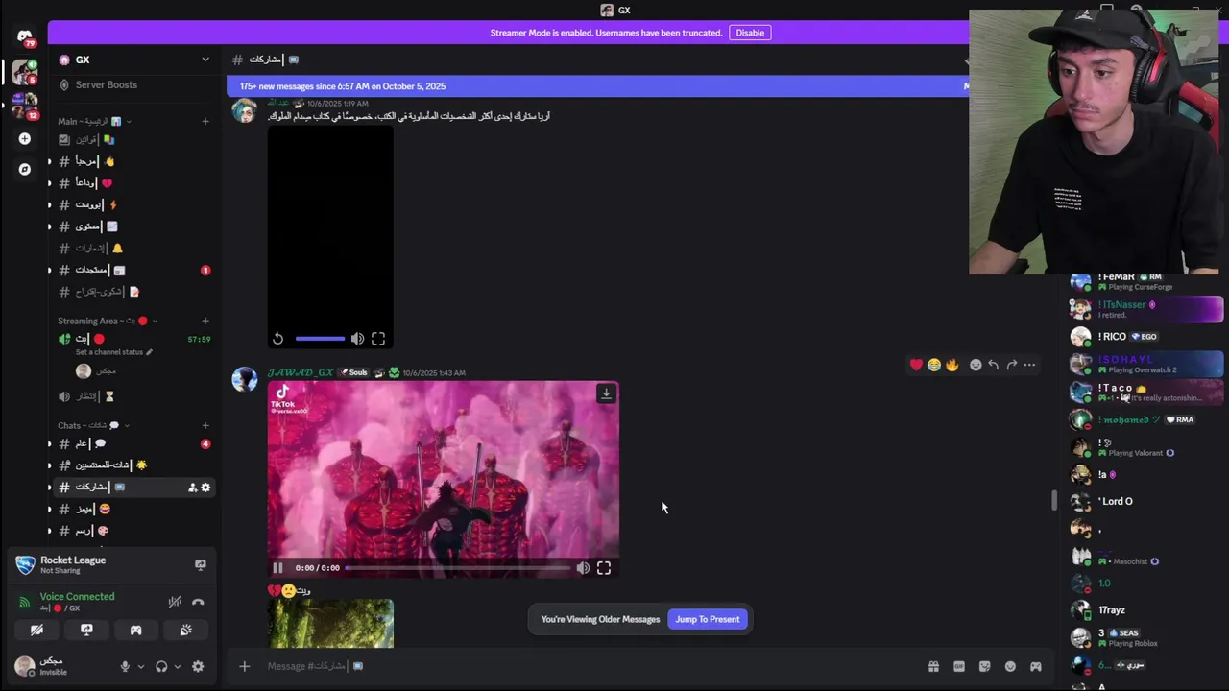The height and width of the screenshot is (691, 1229).
Task: Select the live voice channel showing 57:59
Action: 133,339
